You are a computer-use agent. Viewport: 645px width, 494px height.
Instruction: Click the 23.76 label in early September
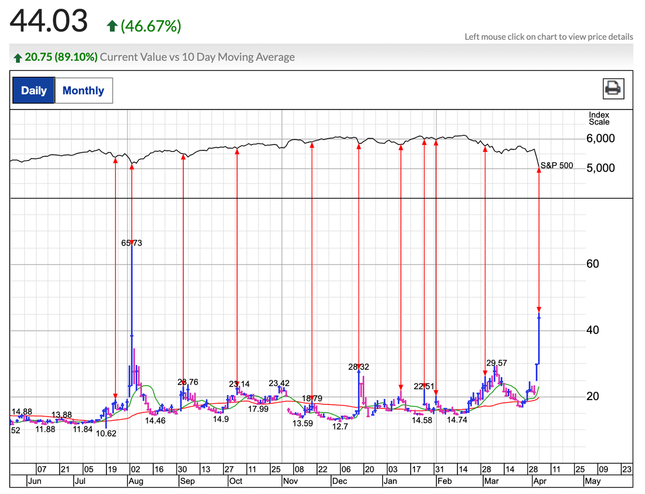tap(188, 382)
